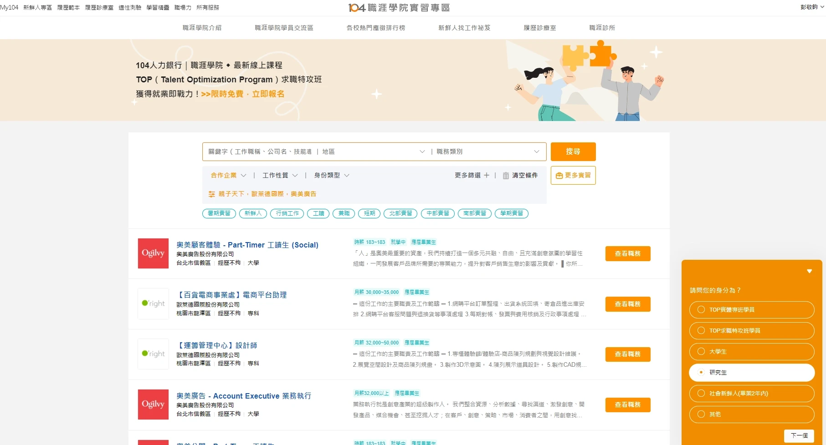The width and height of the screenshot is (826, 445).
Task: Click the orange 搜尋 button
Action: click(x=573, y=152)
